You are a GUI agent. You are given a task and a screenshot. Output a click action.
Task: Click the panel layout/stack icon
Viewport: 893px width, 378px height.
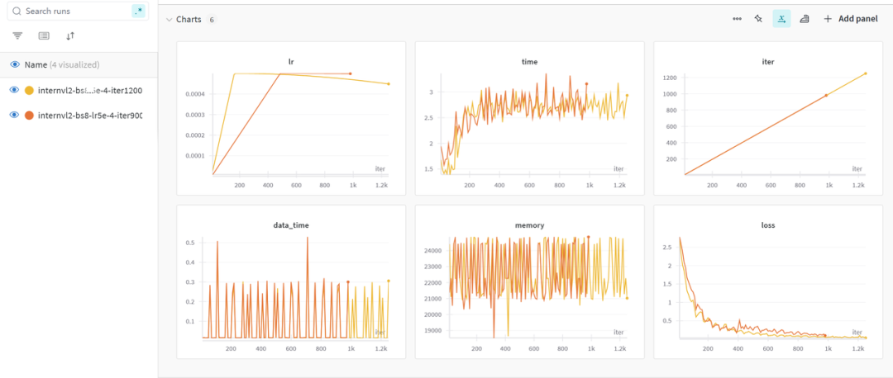click(x=805, y=19)
